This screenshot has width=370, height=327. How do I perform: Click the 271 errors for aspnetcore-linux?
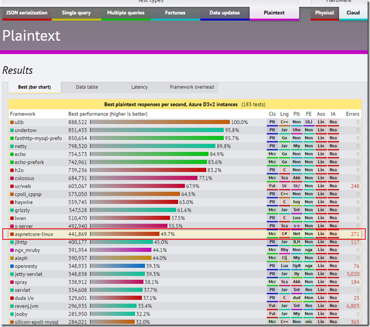pyautogui.click(x=355, y=234)
